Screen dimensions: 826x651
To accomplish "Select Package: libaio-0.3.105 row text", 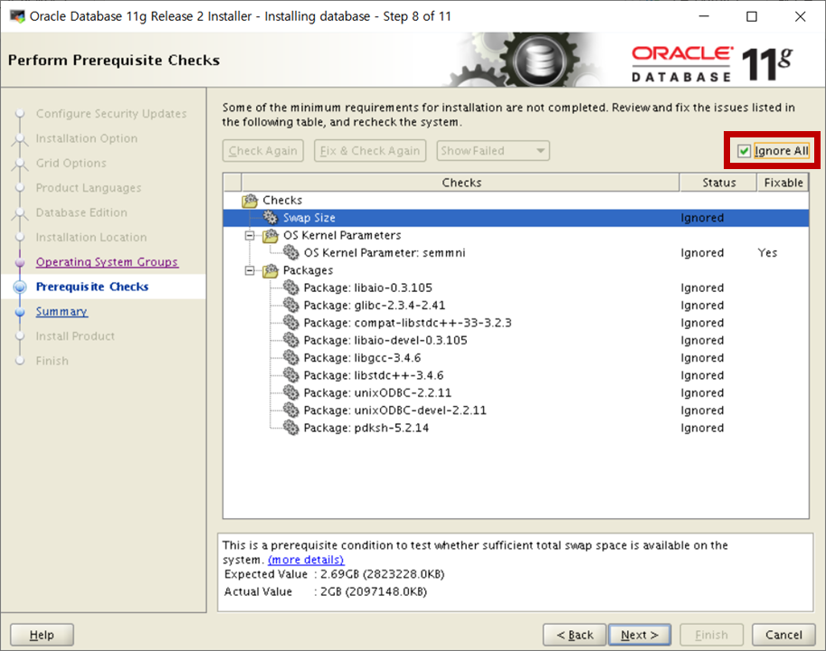I will pos(367,288).
